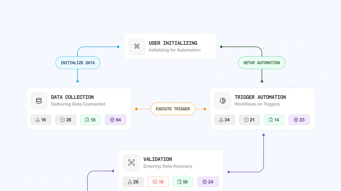The image size is (341, 191).
Task: Select the 34 badge in Trigger Automation
Action: pyautogui.click(x=224, y=120)
